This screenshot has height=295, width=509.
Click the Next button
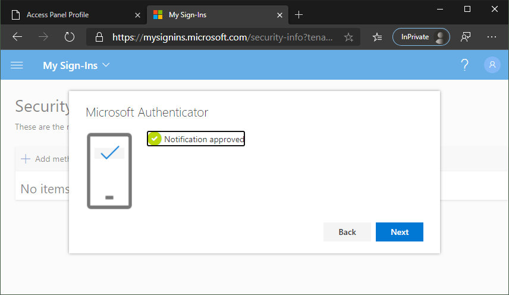(399, 232)
